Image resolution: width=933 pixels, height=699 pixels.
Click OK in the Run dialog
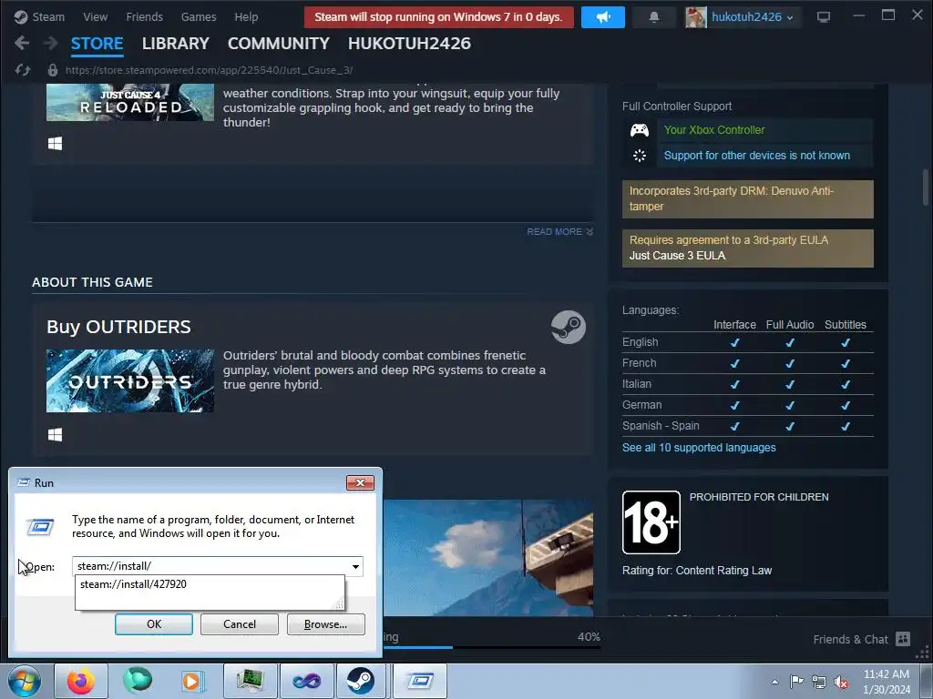click(154, 624)
